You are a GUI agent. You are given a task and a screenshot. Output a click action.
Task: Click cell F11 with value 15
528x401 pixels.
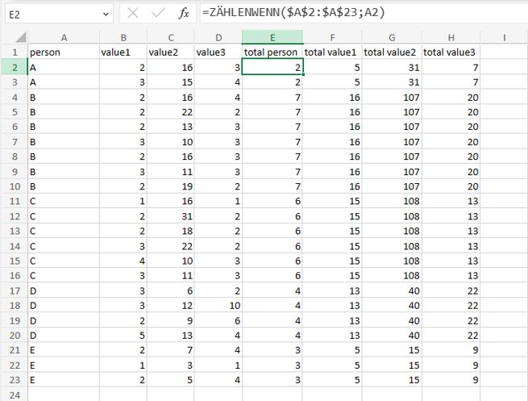click(332, 201)
